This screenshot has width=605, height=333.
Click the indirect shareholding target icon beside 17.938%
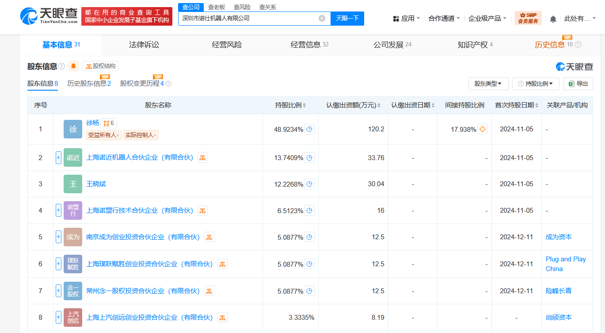click(x=482, y=129)
